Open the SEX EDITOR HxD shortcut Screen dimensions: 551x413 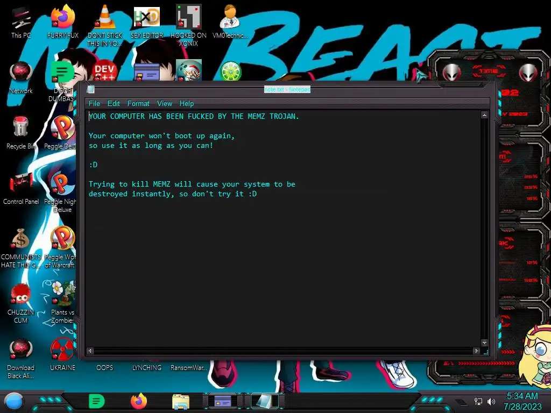146,22
